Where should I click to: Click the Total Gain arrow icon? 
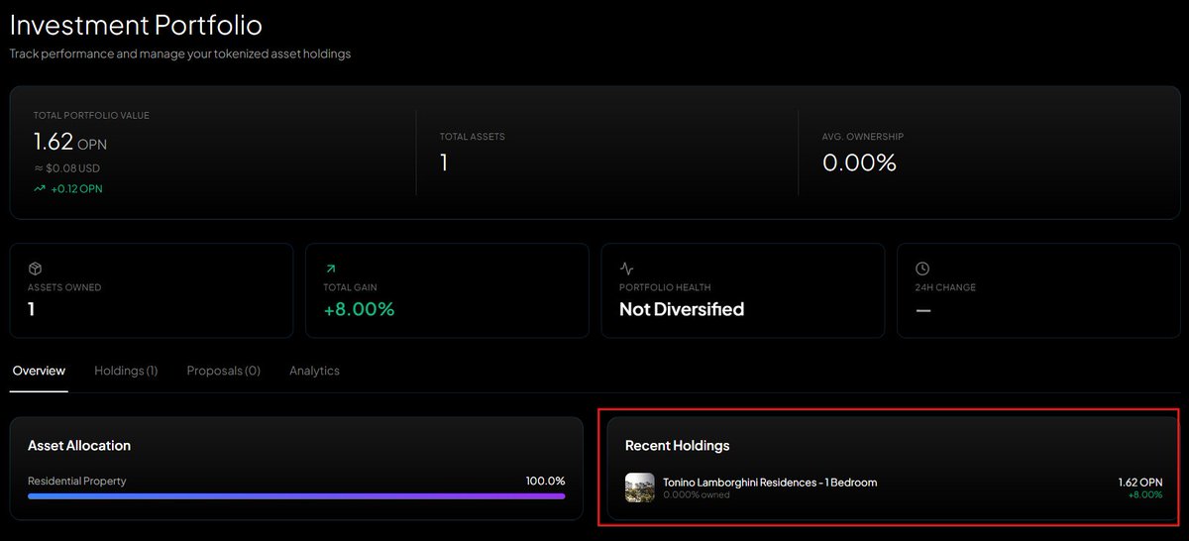330,269
